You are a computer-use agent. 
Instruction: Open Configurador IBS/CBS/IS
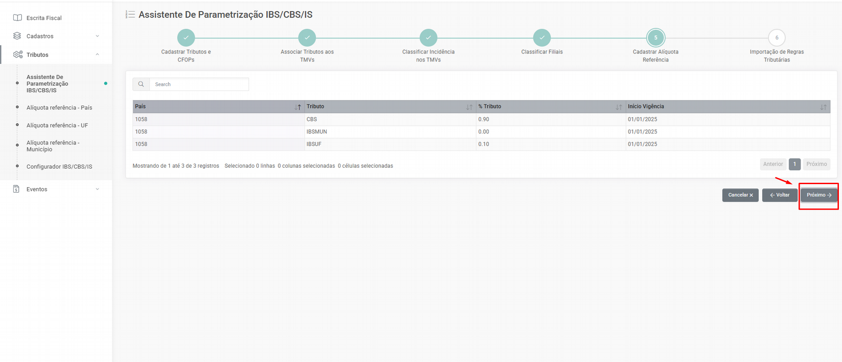[x=59, y=167]
